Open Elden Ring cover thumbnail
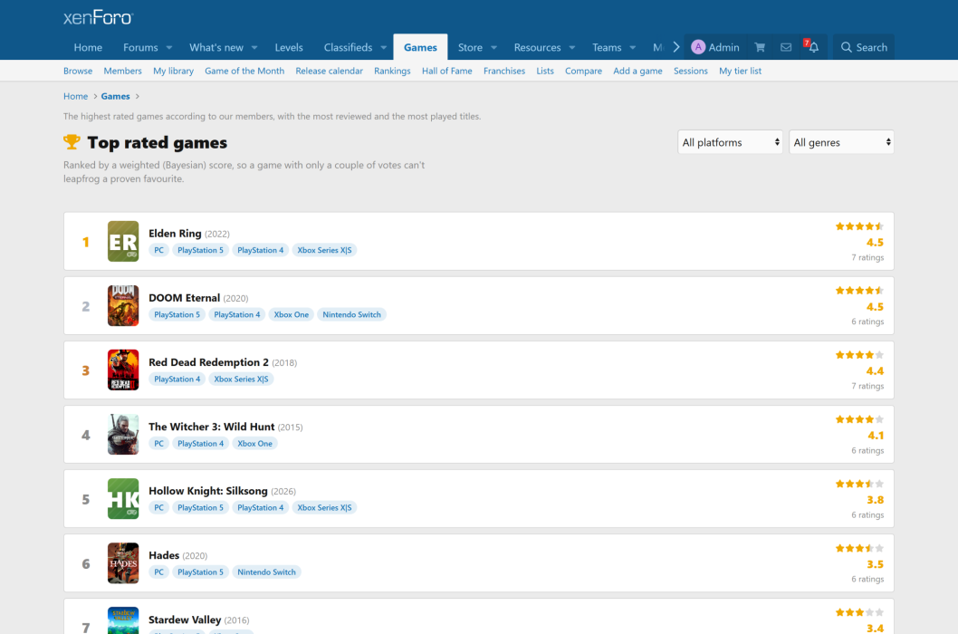 point(123,241)
